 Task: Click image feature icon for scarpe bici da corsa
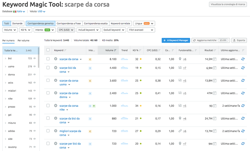[180, 68]
